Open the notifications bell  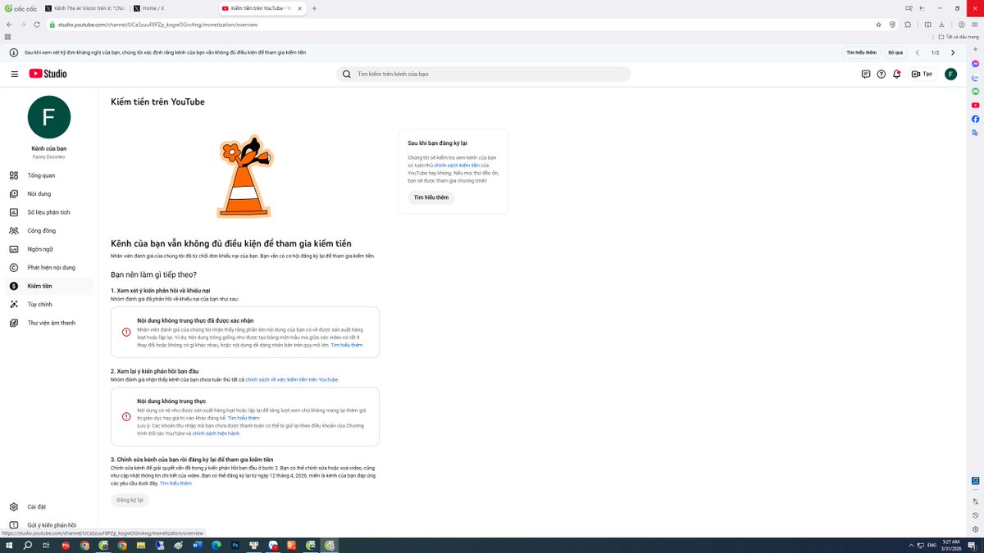click(x=897, y=74)
